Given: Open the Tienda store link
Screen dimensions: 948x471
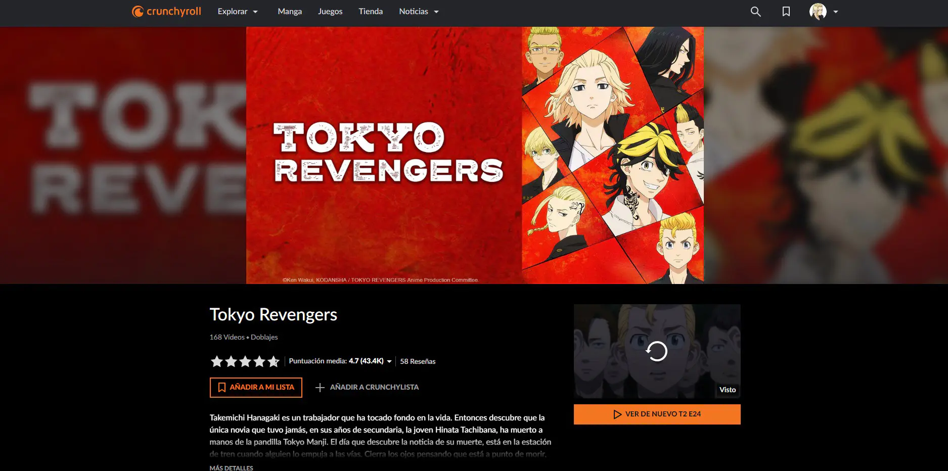Looking at the screenshot, I should 371,11.
